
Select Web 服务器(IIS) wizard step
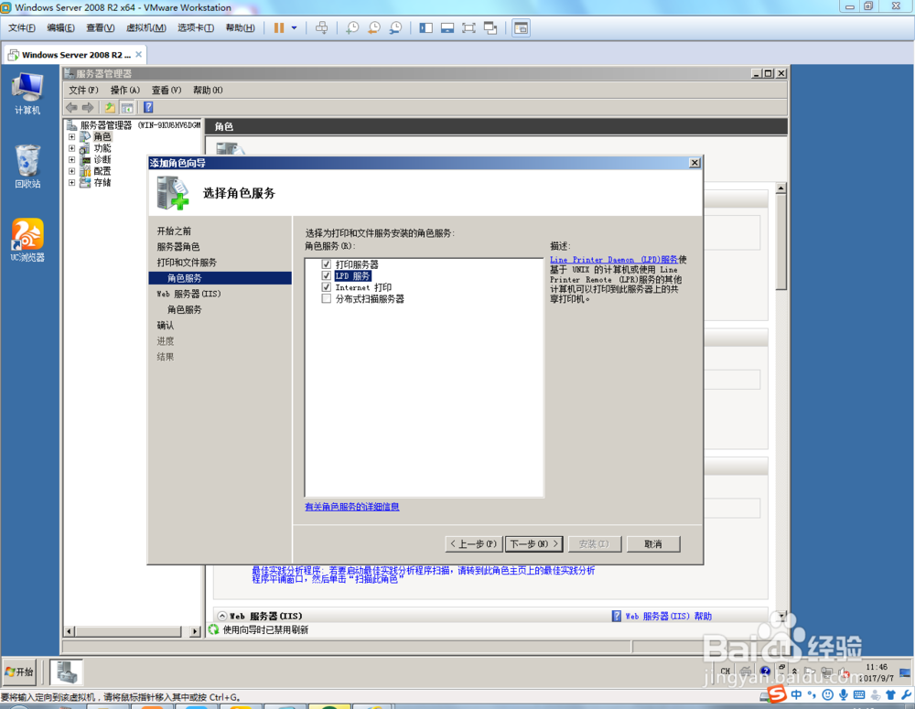coord(188,294)
